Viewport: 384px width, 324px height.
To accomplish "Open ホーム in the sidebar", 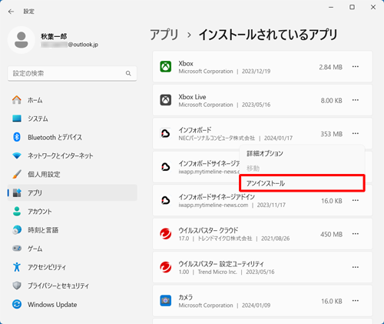I will (72, 100).
